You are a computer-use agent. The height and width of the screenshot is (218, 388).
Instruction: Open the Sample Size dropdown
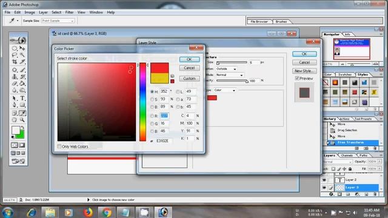(x=58, y=21)
